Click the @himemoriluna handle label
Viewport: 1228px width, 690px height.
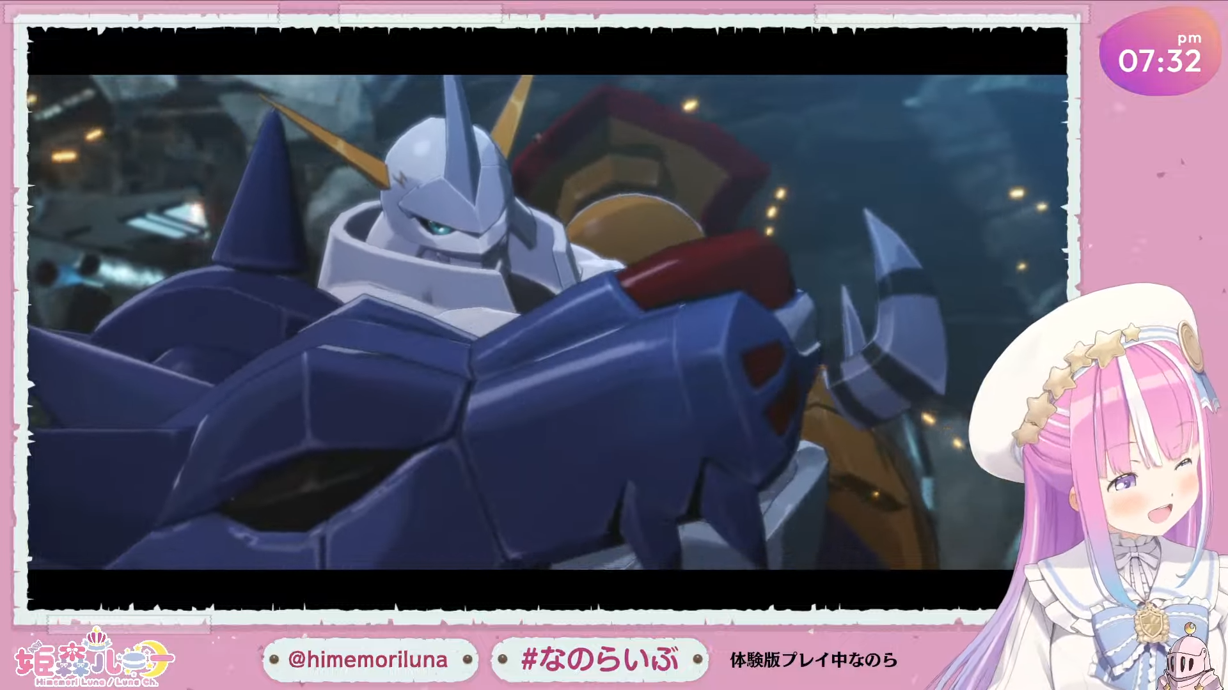(x=368, y=659)
